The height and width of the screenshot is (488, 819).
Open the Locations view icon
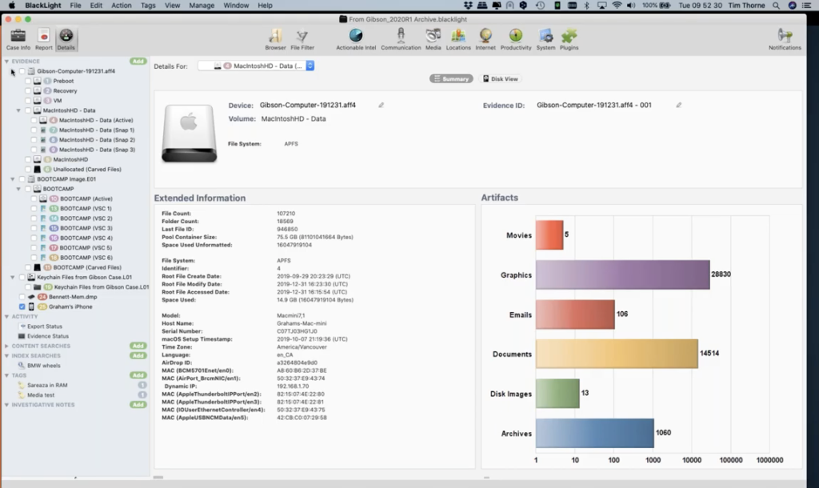pyautogui.click(x=458, y=39)
